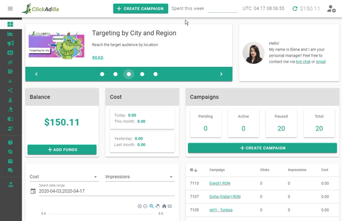Screen dimensions: 342x221
Task: Select the first carousel dot
Action: point(102,74)
